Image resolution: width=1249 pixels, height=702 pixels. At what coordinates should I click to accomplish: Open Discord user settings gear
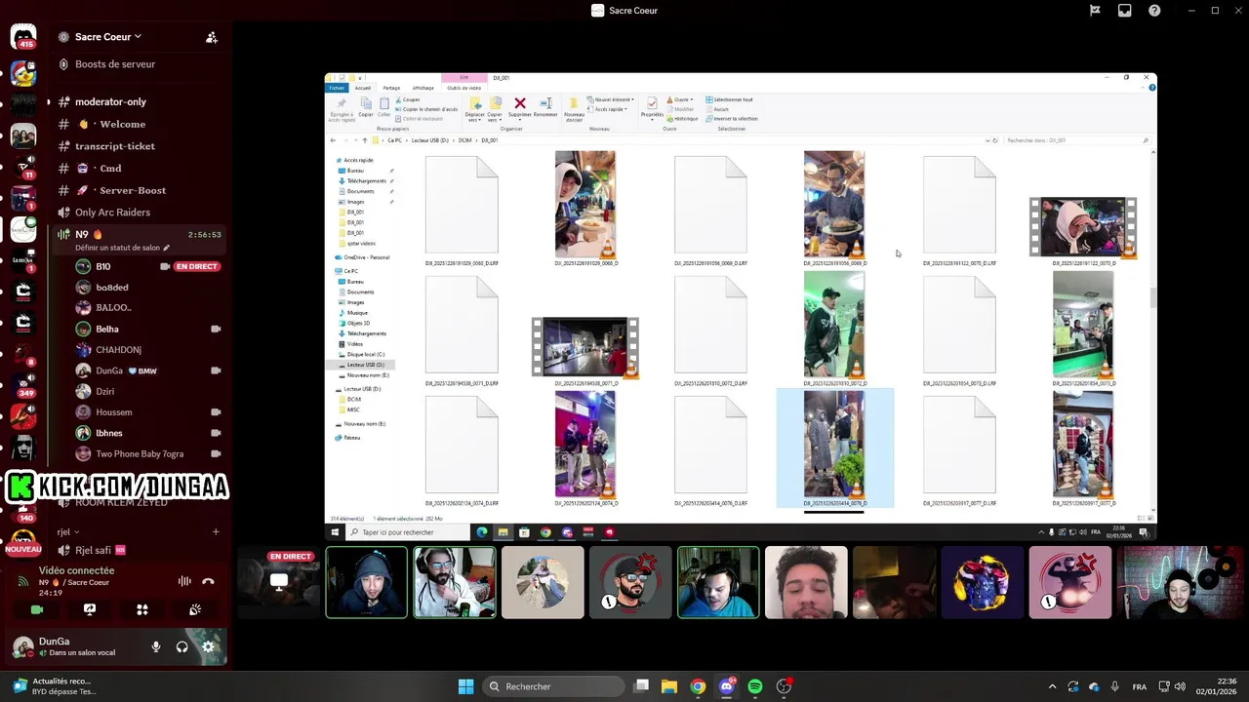tap(208, 646)
